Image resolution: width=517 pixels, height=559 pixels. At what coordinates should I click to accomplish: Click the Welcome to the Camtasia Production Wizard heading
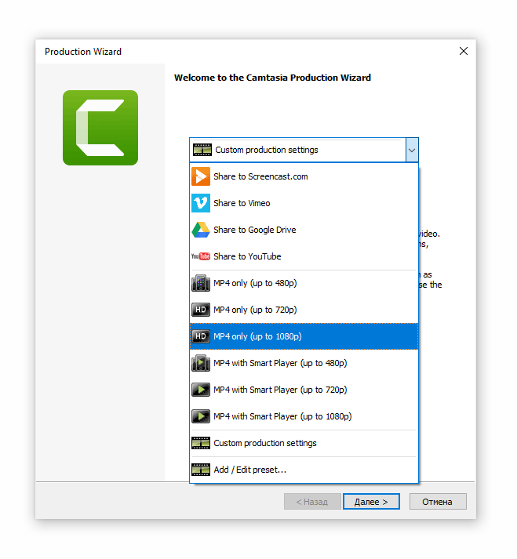tap(272, 78)
